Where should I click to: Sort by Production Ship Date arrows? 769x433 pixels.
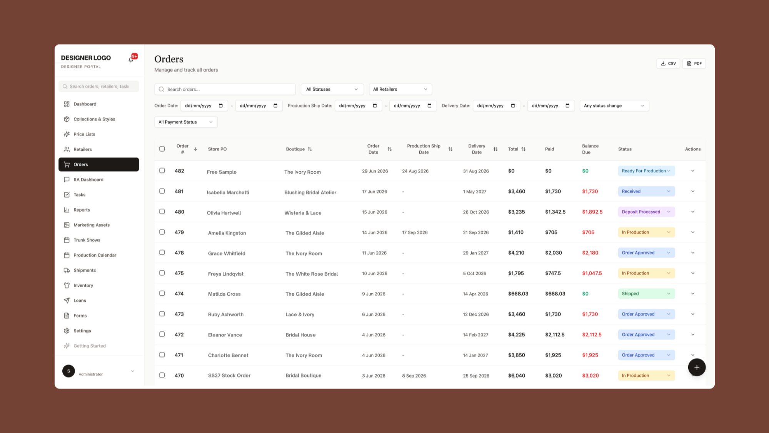tap(450, 149)
